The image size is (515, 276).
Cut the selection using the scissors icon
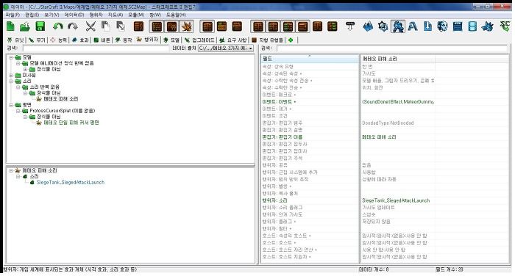click(90, 26)
